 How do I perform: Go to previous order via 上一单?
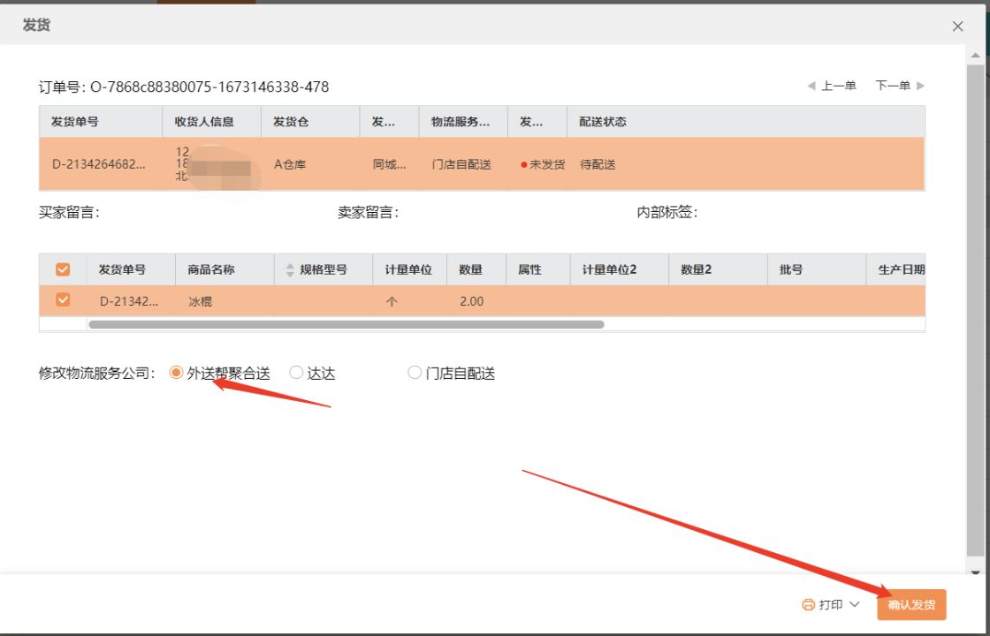click(x=839, y=86)
